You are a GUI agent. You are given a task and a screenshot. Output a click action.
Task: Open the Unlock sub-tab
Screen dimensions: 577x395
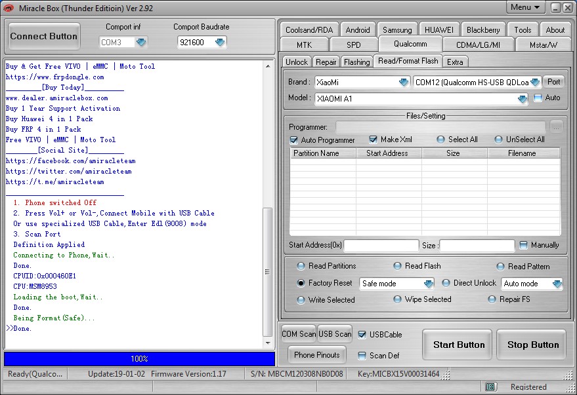pos(297,62)
